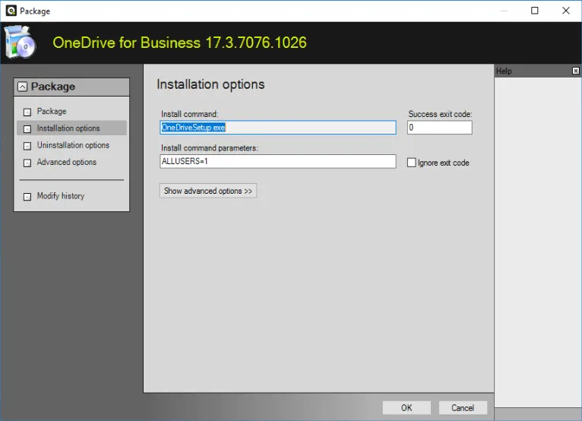Close the Help panel
The height and width of the screenshot is (421, 582).
(x=575, y=71)
